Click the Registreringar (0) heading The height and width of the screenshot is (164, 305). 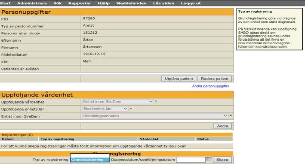pos(17,135)
